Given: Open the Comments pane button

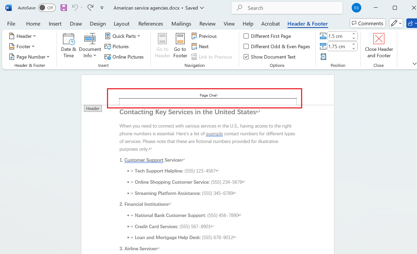Looking at the screenshot, I should (x=368, y=23).
